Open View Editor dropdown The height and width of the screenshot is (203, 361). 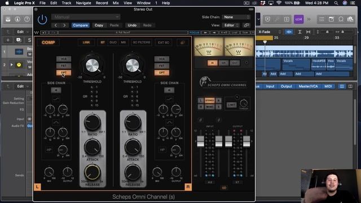click(x=231, y=25)
